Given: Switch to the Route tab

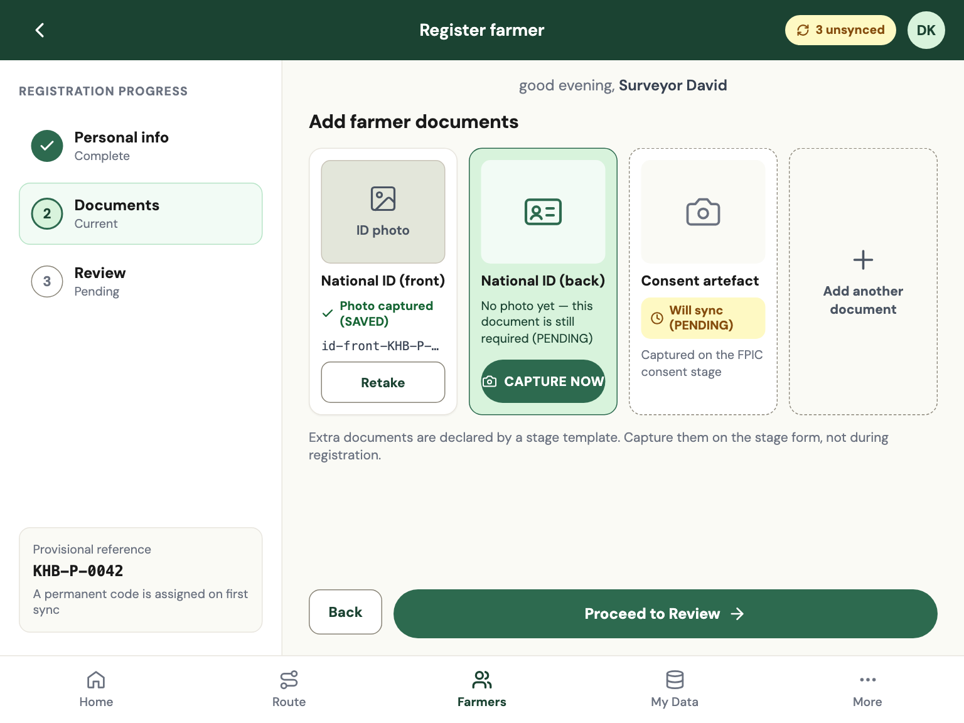Looking at the screenshot, I should 289,689.
